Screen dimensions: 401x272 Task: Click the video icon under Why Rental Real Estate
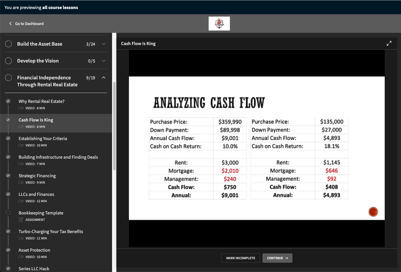pyautogui.click(x=21, y=108)
